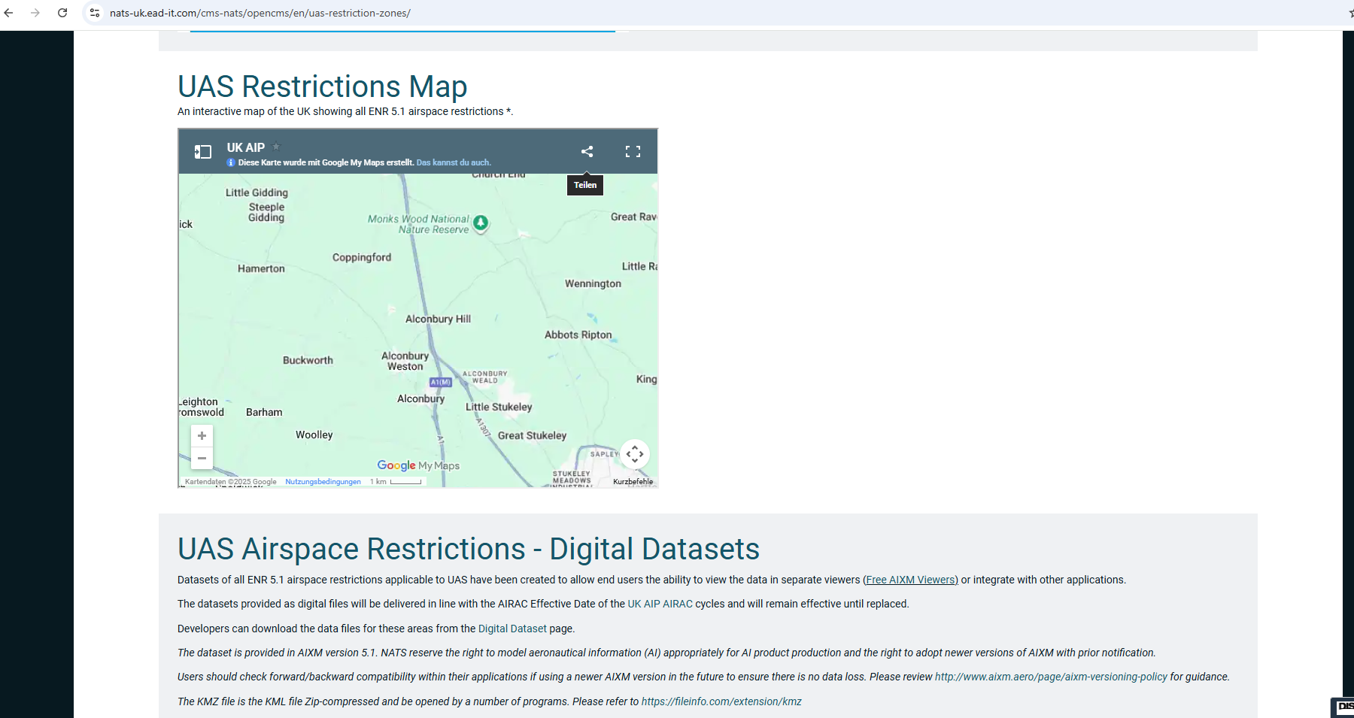Image resolution: width=1354 pixels, height=718 pixels.
Task: Follow the UK AIP AIRAC link
Action: [x=660, y=604]
